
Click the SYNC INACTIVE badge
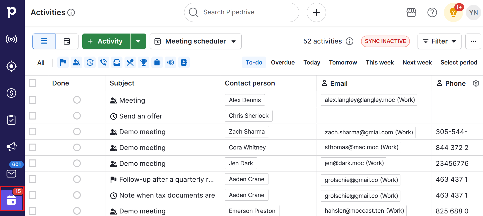pyautogui.click(x=385, y=41)
